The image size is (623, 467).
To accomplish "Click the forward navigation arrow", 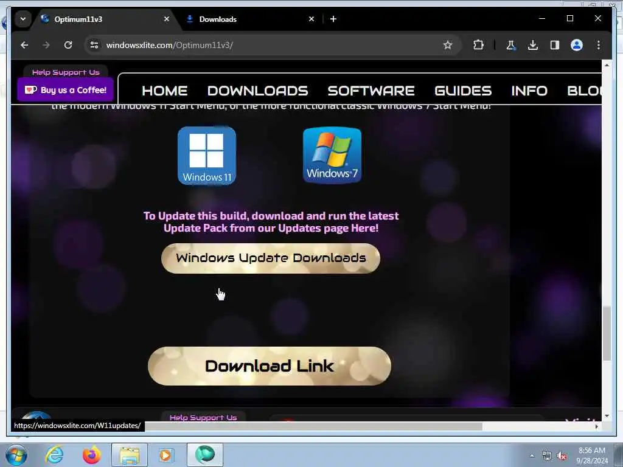I will (46, 45).
